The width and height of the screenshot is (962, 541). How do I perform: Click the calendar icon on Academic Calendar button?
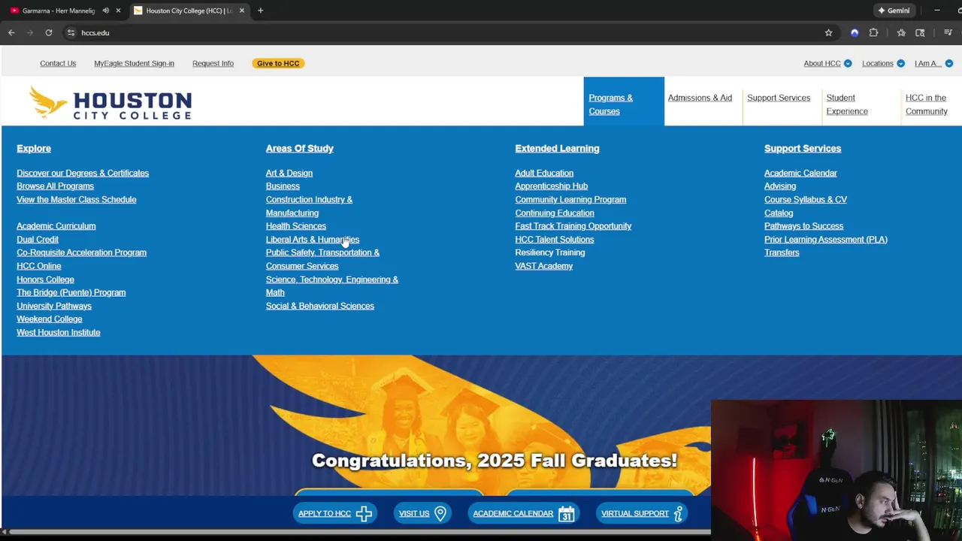[x=567, y=513]
